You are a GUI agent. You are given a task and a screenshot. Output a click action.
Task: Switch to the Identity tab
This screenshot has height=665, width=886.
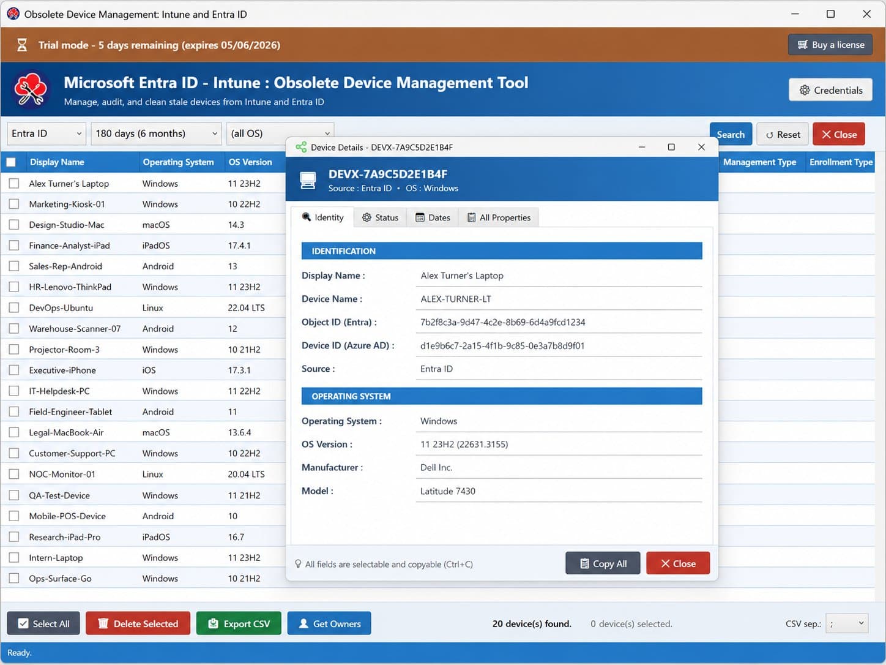[x=322, y=217]
